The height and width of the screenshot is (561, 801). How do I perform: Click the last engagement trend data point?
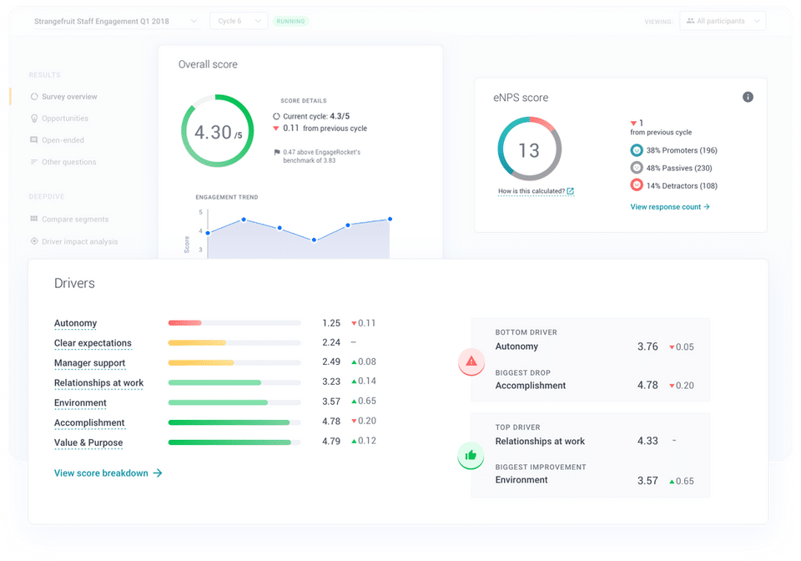coord(390,220)
